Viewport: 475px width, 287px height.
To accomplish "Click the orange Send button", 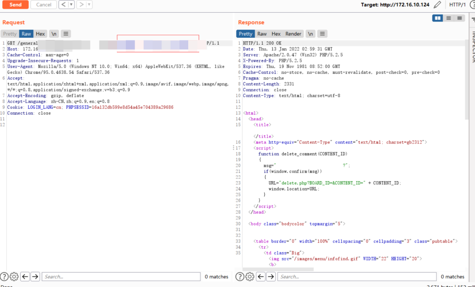I will click(15, 4).
